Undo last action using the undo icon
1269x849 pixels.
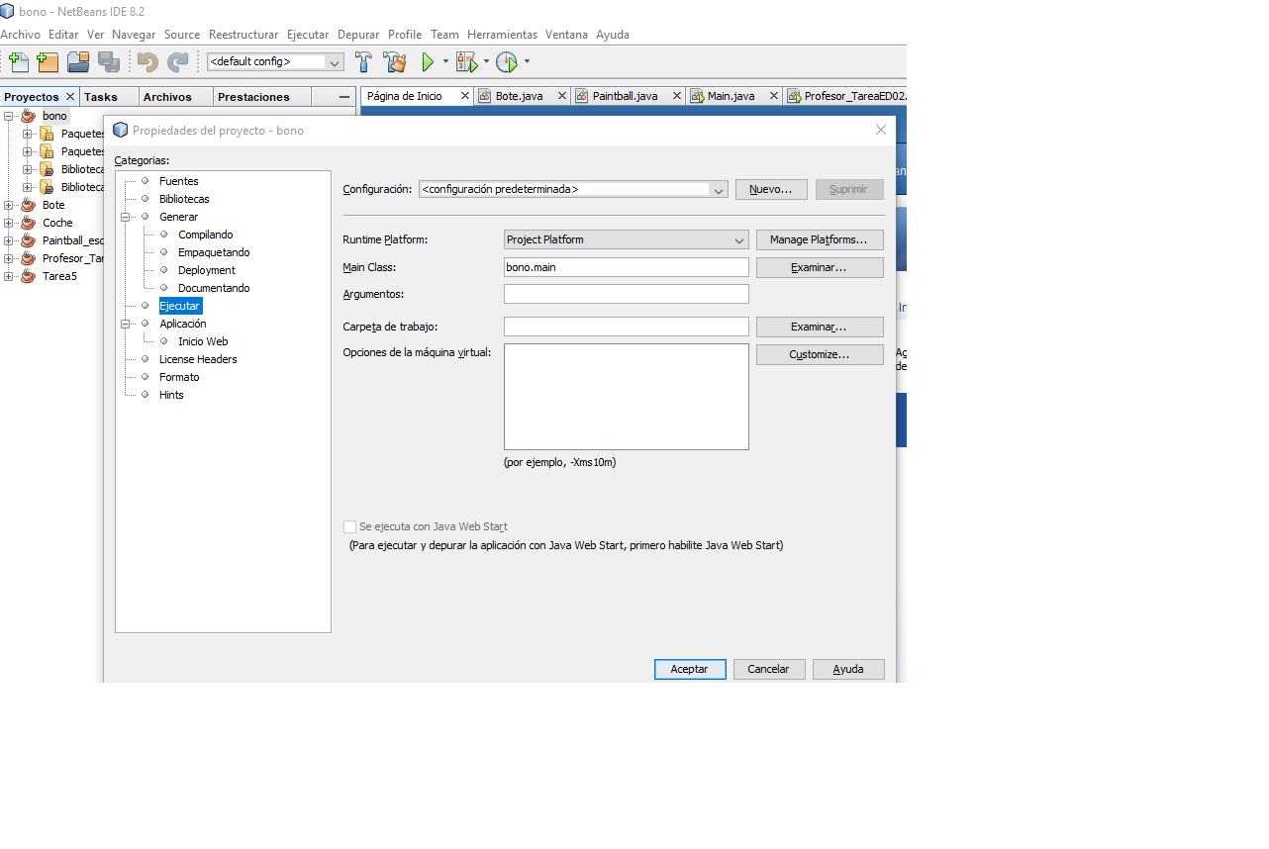tap(146, 61)
